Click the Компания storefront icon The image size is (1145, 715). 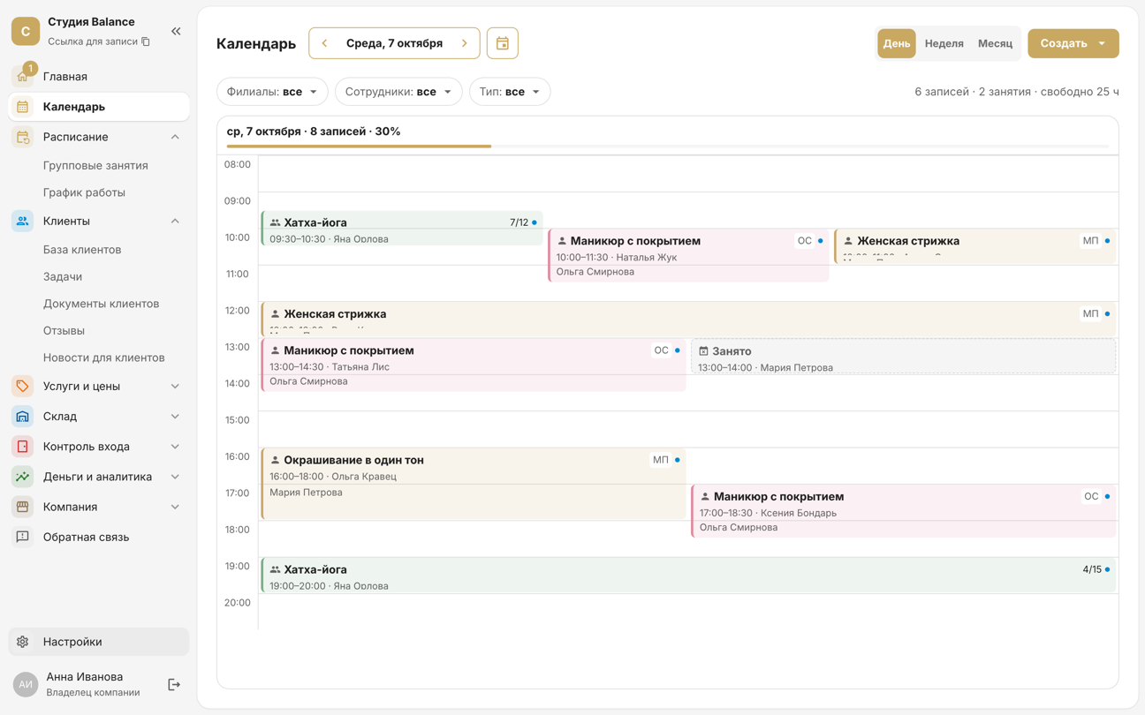(x=23, y=507)
